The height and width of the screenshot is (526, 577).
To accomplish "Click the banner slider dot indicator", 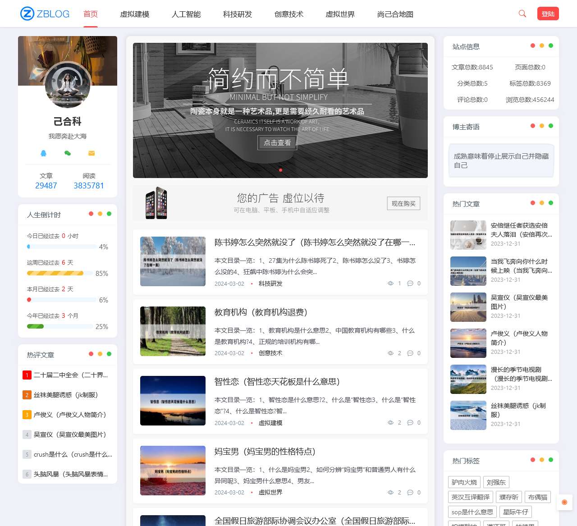I will click(280, 170).
